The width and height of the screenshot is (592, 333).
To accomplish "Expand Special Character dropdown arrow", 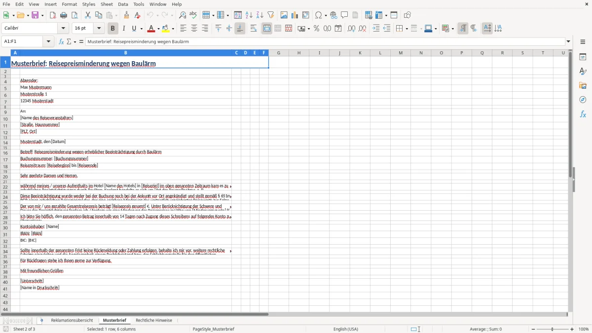I will click(x=325, y=15).
